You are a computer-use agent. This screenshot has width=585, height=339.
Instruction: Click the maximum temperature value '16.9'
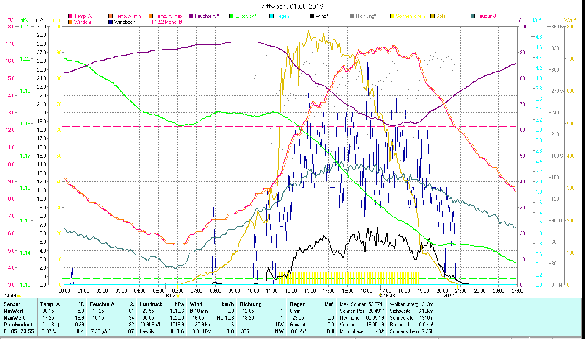[x=80, y=317]
